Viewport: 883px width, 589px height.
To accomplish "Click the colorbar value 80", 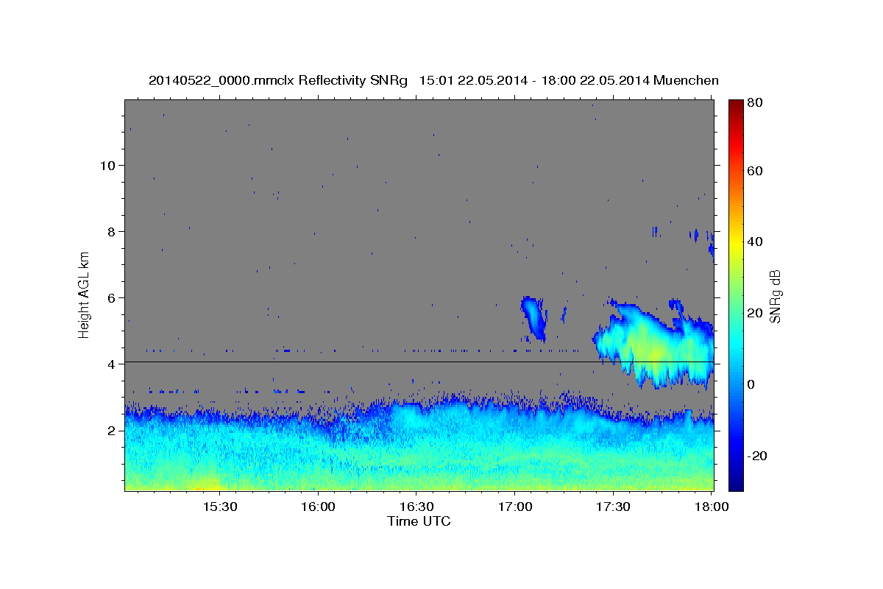I will point(755,102).
